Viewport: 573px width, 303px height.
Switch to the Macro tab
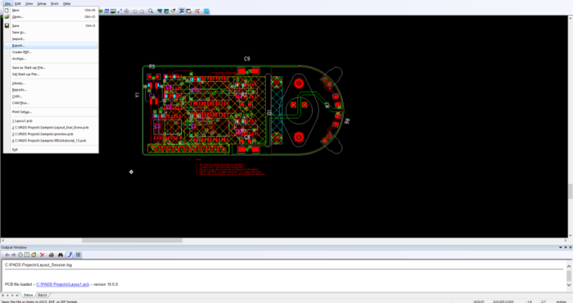point(43,295)
